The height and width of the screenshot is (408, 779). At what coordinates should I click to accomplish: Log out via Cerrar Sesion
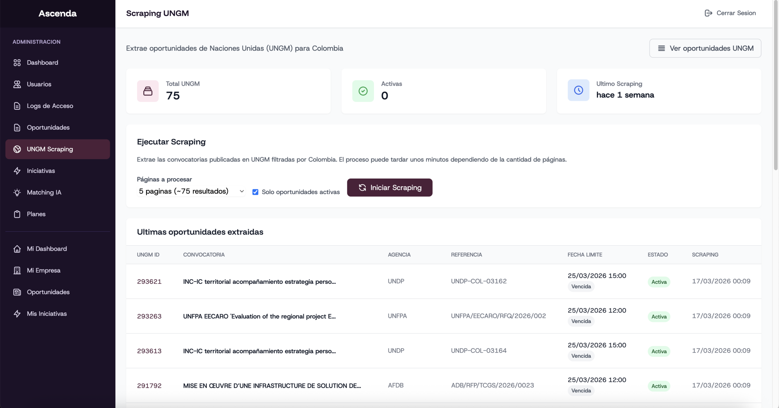(x=730, y=13)
